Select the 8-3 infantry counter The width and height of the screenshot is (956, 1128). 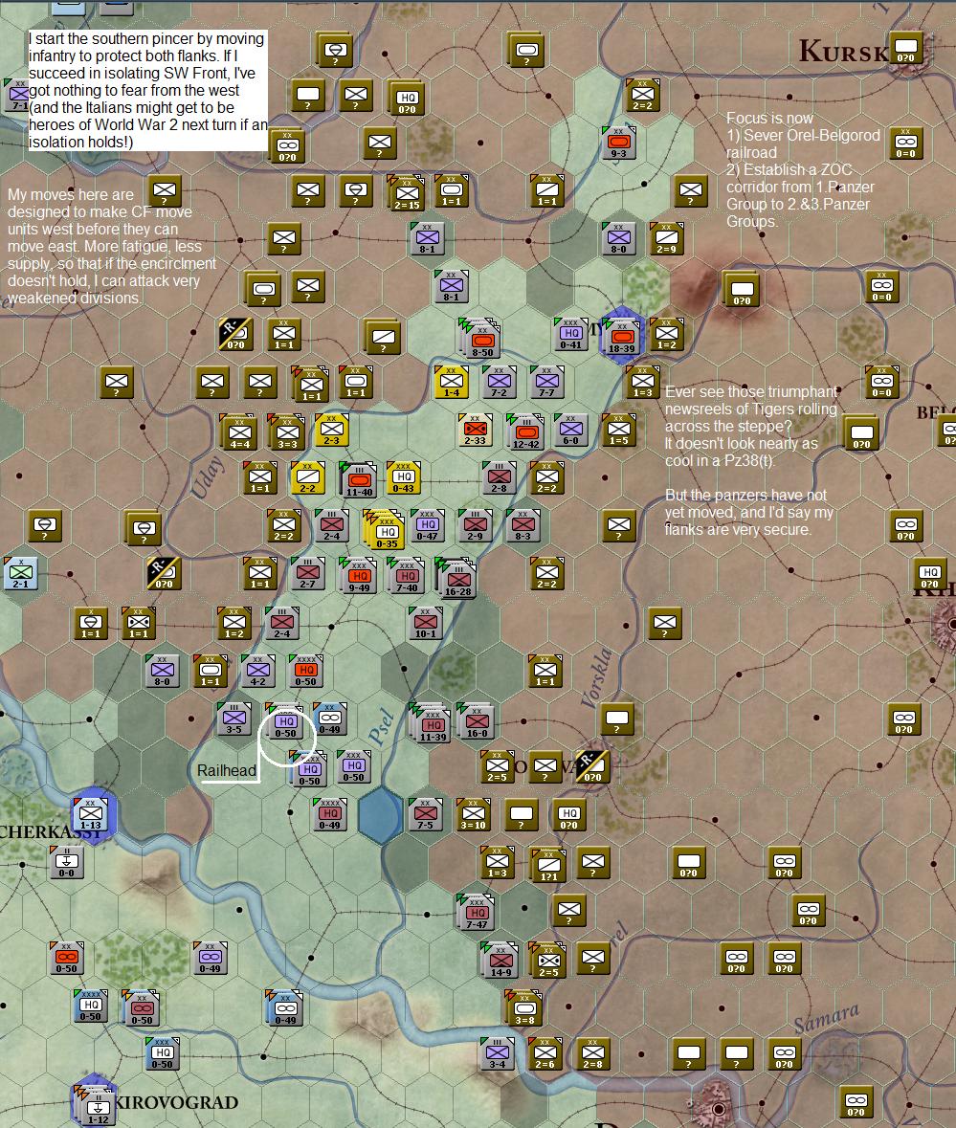tap(522, 526)
